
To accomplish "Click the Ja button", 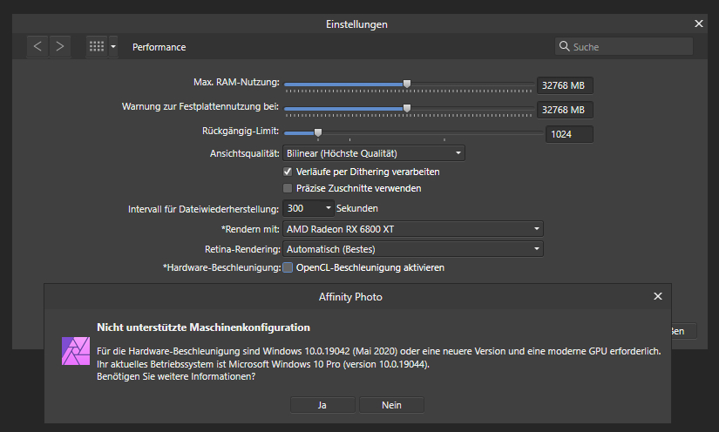I will coord(322,405).
